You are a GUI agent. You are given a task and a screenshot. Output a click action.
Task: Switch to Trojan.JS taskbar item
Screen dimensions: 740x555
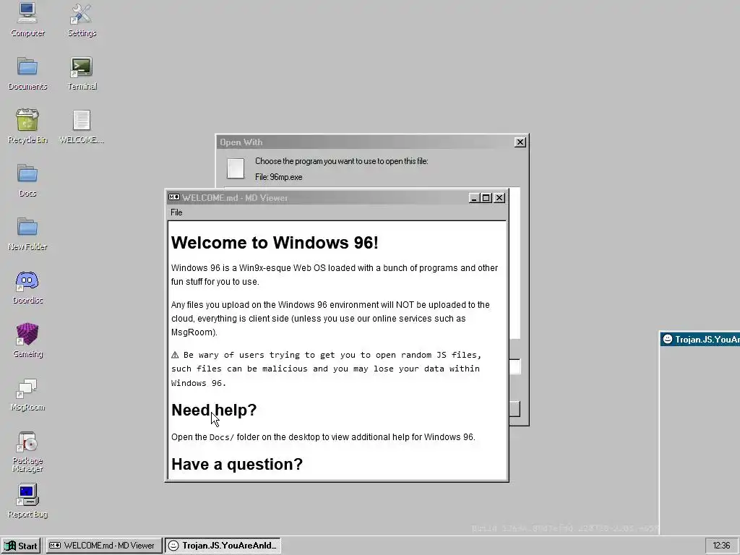coord(223,546)
